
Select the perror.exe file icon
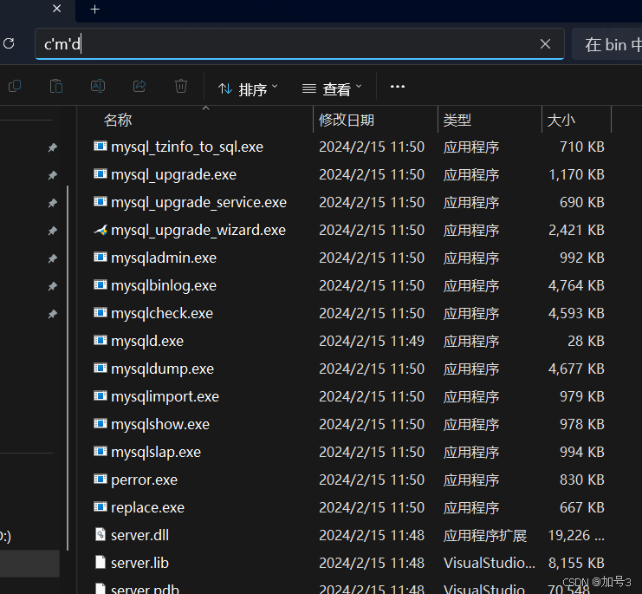[101, 480]
